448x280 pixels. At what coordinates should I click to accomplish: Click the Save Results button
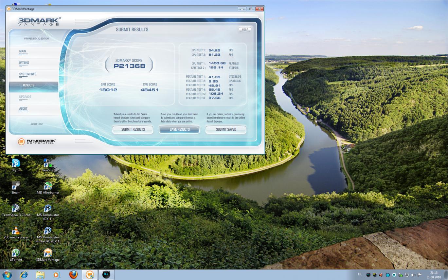pos(179,129)
